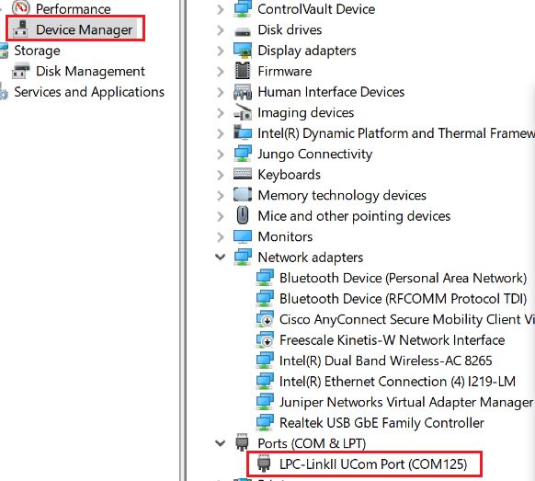Expand the Display adapters category
Image resolution: width=535 pixels, height=481 pixels.
pyautogui.click(x=220, y=51)
